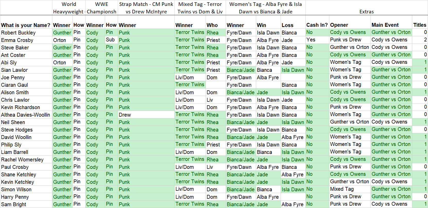Click the "Main Event" column header

coord(385,25)
